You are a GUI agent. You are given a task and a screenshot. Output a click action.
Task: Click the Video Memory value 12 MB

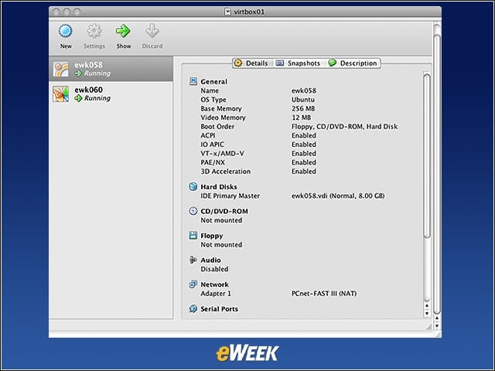click(x=301, y=117)
